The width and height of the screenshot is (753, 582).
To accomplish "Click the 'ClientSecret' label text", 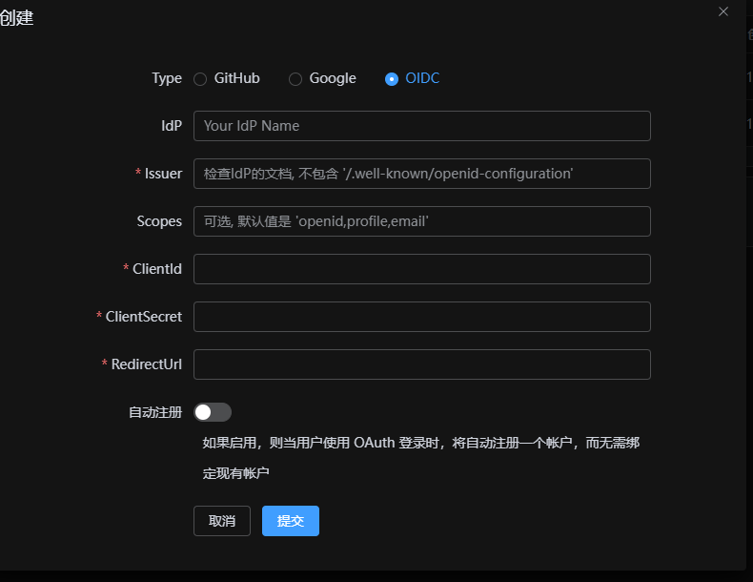I will 143,317.
